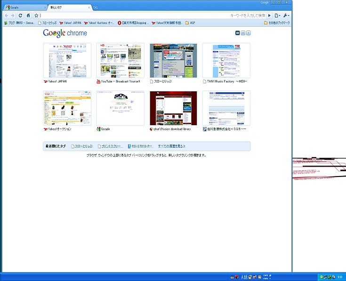Open the Yahoo! Auctions bookmark

[99, 23]
